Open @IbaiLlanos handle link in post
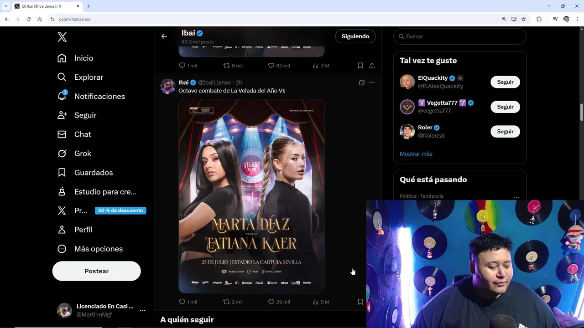The height and width of the screenshot is (328, 584). point(214,82)
